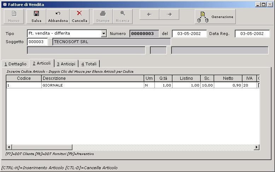Click the Codice column header
Screen dimensions: 275x172
pos(24,78)
